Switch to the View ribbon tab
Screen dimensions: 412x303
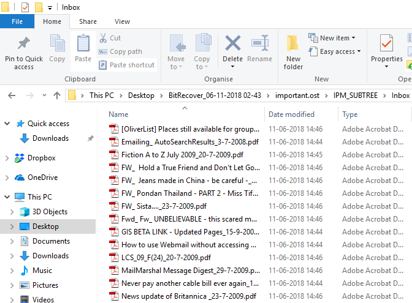click(122, 21)
